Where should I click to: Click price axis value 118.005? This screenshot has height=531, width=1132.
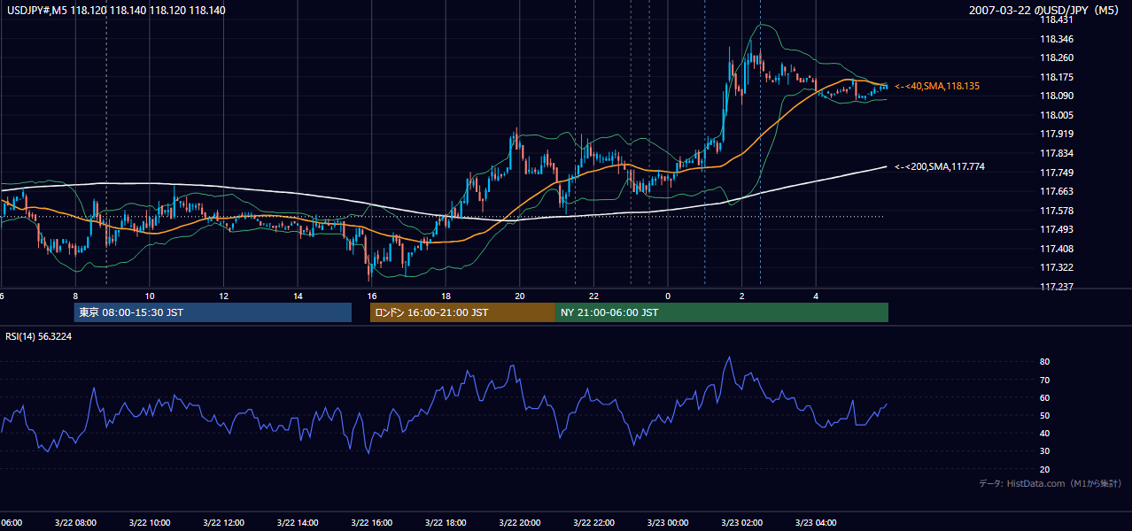coord(1058,115)
